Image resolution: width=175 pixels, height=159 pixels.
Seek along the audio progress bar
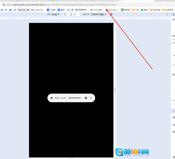75,98
